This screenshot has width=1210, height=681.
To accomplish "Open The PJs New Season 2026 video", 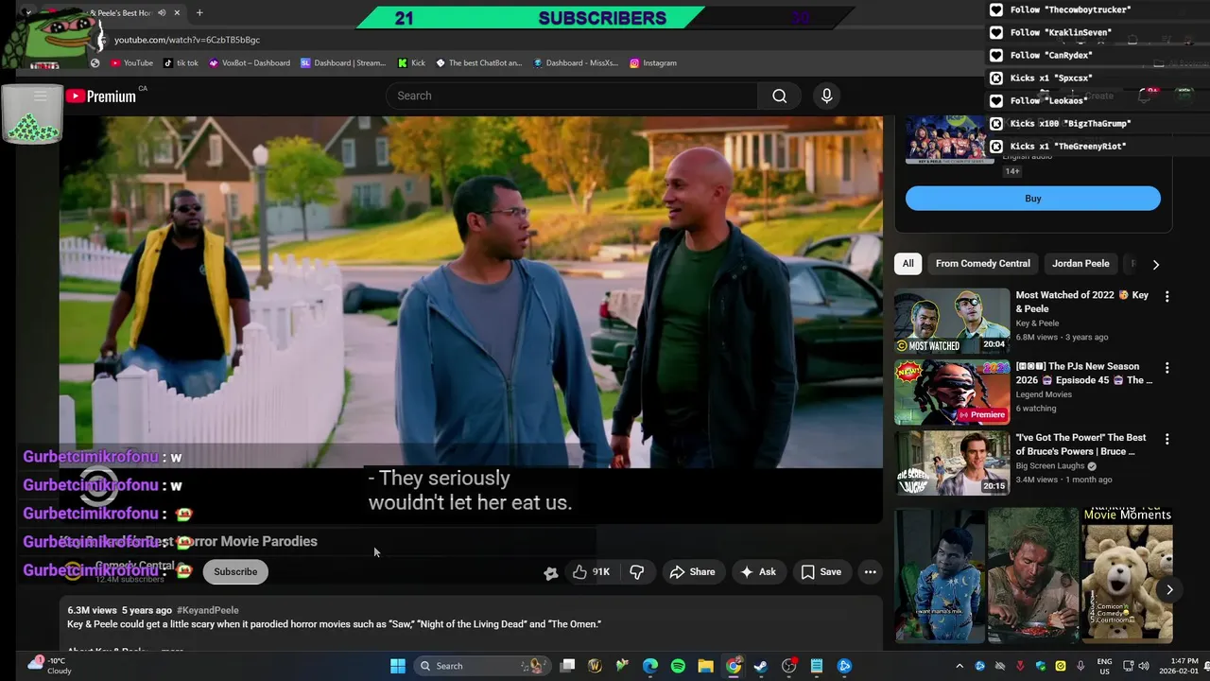I will [1084, 373].
